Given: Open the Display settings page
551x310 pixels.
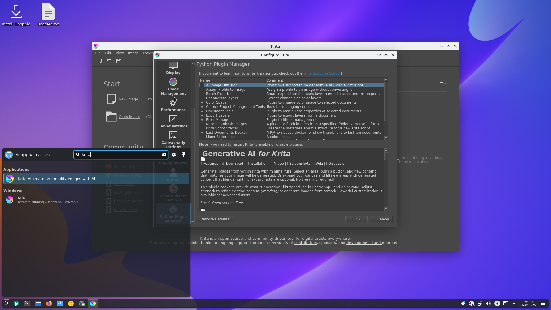Looking at the screenshot, I should pos(173,68).
